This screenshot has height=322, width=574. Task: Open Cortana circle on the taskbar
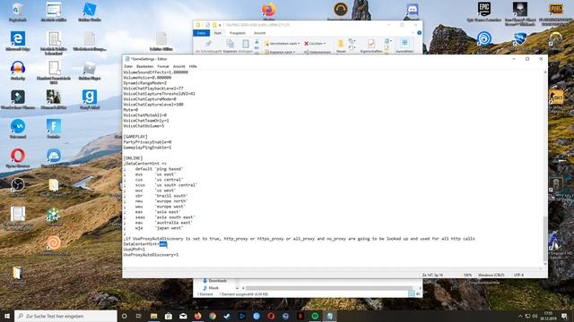tap(124, 316)
